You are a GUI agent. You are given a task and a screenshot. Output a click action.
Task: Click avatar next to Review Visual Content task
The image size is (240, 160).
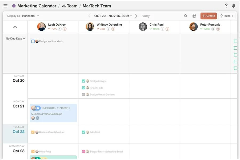pos(37,132)
